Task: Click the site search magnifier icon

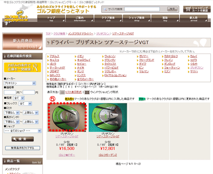Action: point(105,9)
